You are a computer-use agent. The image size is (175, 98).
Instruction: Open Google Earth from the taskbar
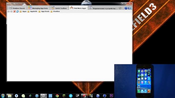98,96
